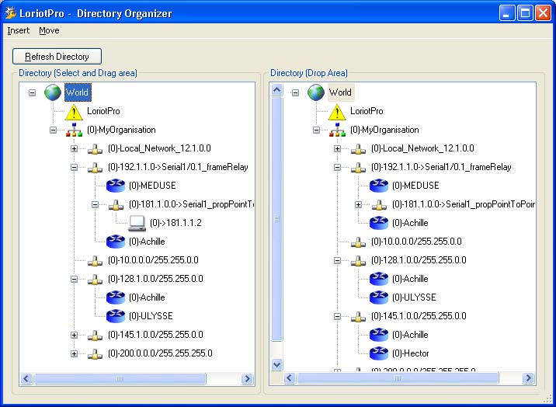Select (0)-MyOrganisation label in drop area
The width and height of the screenshot is (556, 407).
[x=384, y=130]
